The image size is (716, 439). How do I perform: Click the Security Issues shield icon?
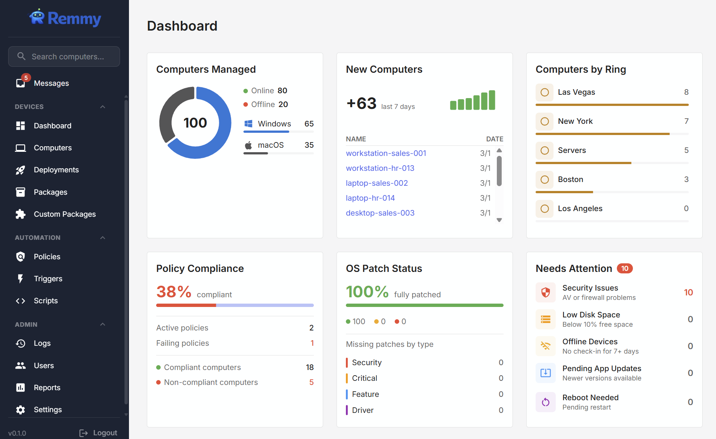pyautogui.click(x=545, y=292)
